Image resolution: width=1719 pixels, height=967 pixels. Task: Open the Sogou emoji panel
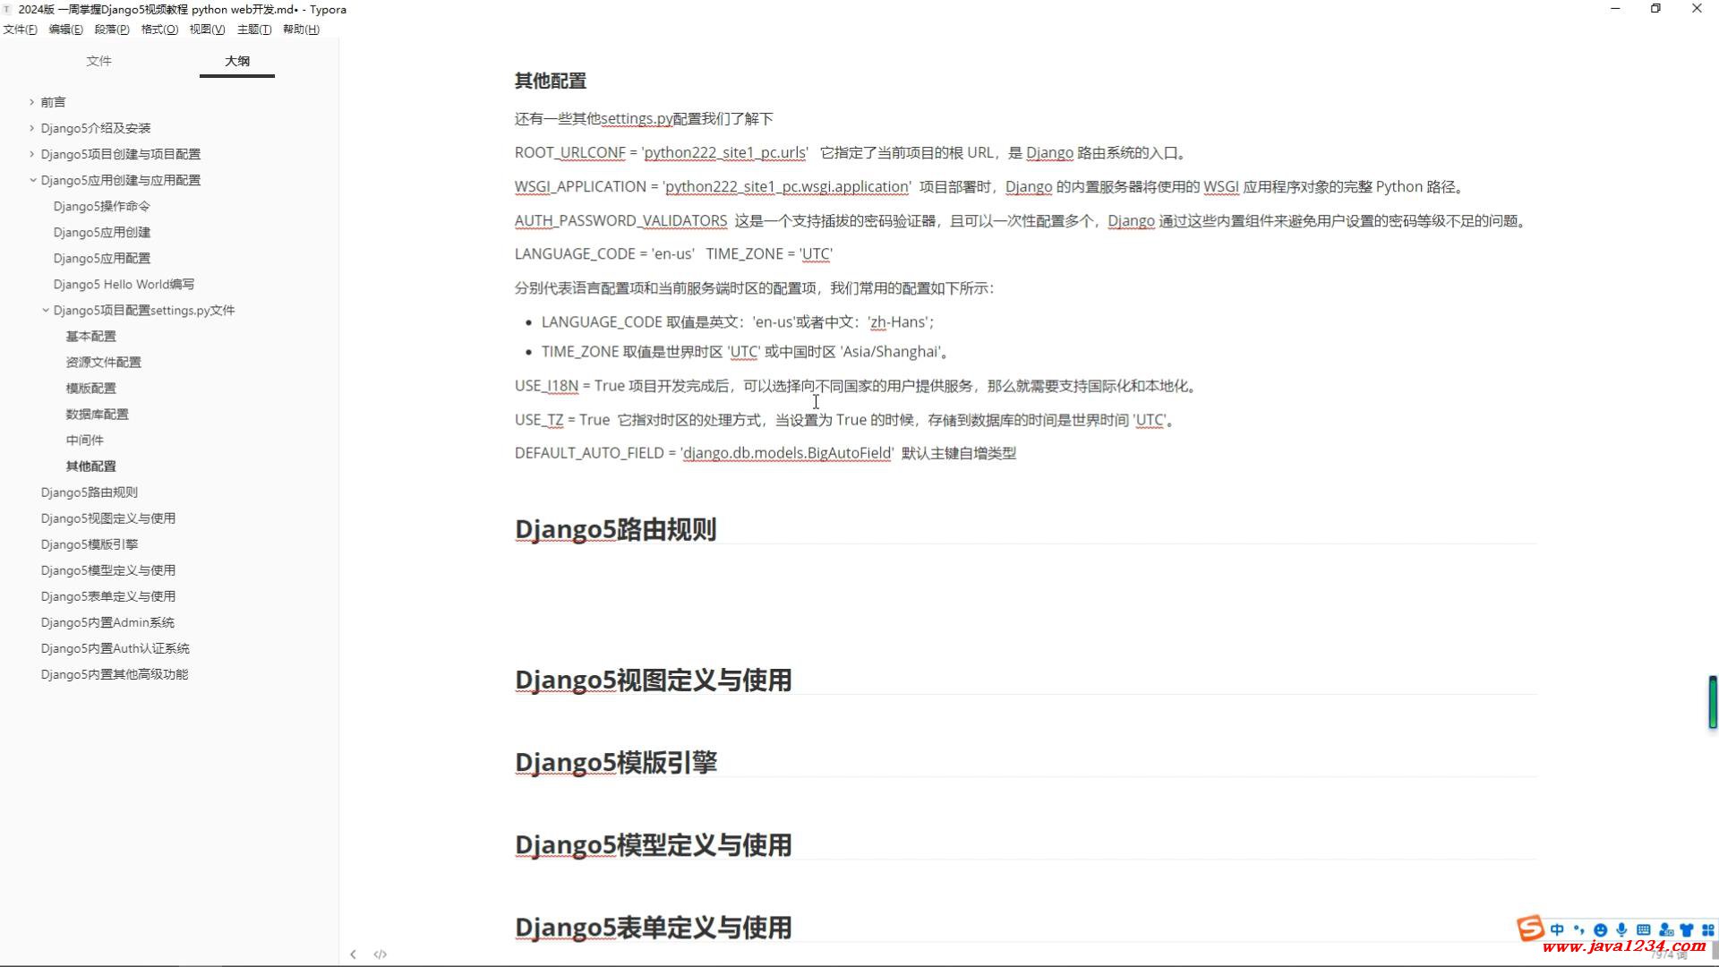1600,929
